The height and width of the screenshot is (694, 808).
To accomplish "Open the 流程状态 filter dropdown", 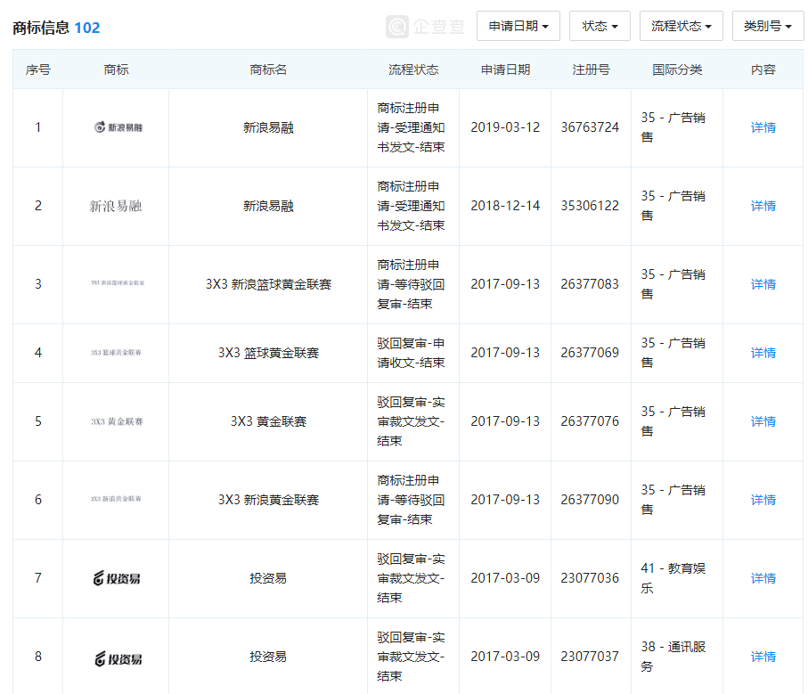I will [681, 26].
